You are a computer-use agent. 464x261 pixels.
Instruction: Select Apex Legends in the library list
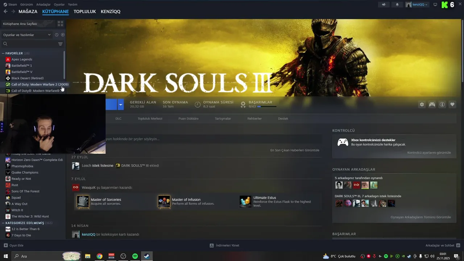tap(22, 59)
